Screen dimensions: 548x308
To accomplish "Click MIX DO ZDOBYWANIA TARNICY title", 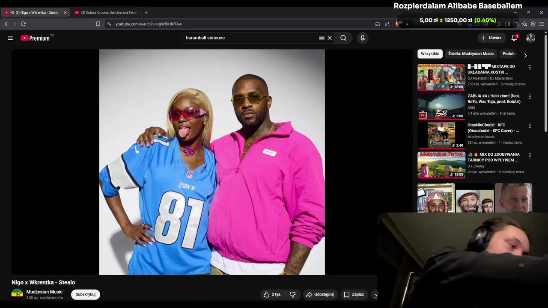I will pyautogui.click(x=494, y=157).
